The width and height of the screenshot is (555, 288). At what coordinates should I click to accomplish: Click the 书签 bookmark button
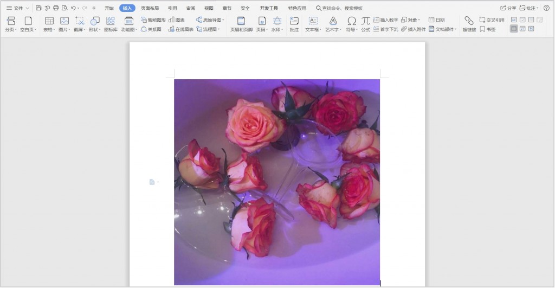[487, 29]
